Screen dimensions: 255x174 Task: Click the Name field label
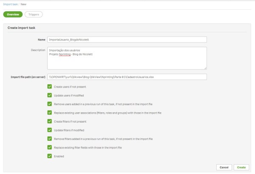coord(41,40)
